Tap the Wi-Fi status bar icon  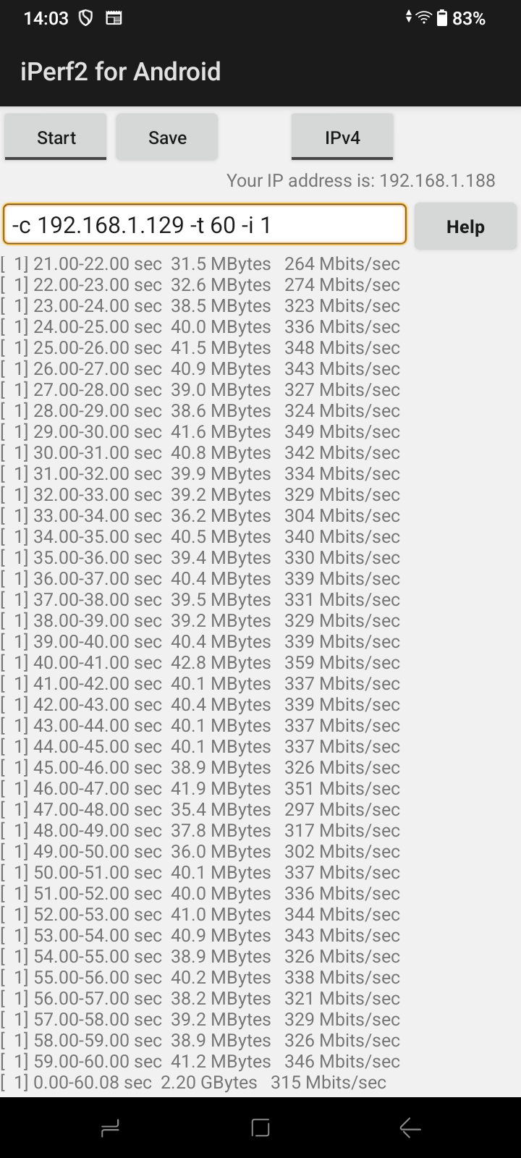(424, 18)
